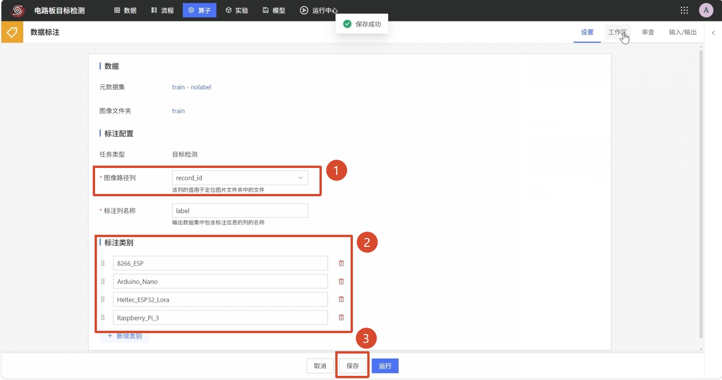Edit the Heltec_ESP32_Lora category field
Viewport: 722px width, 380px height.
(x=220, y=299)
